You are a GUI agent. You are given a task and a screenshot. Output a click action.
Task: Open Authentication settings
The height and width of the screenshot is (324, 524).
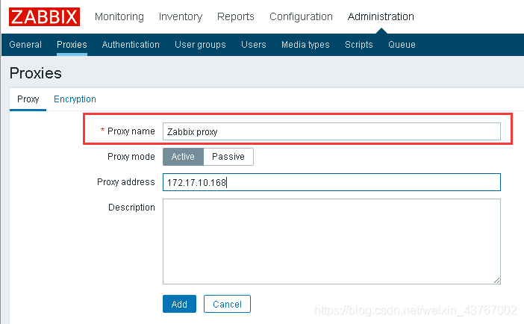(x=131, y=45)
